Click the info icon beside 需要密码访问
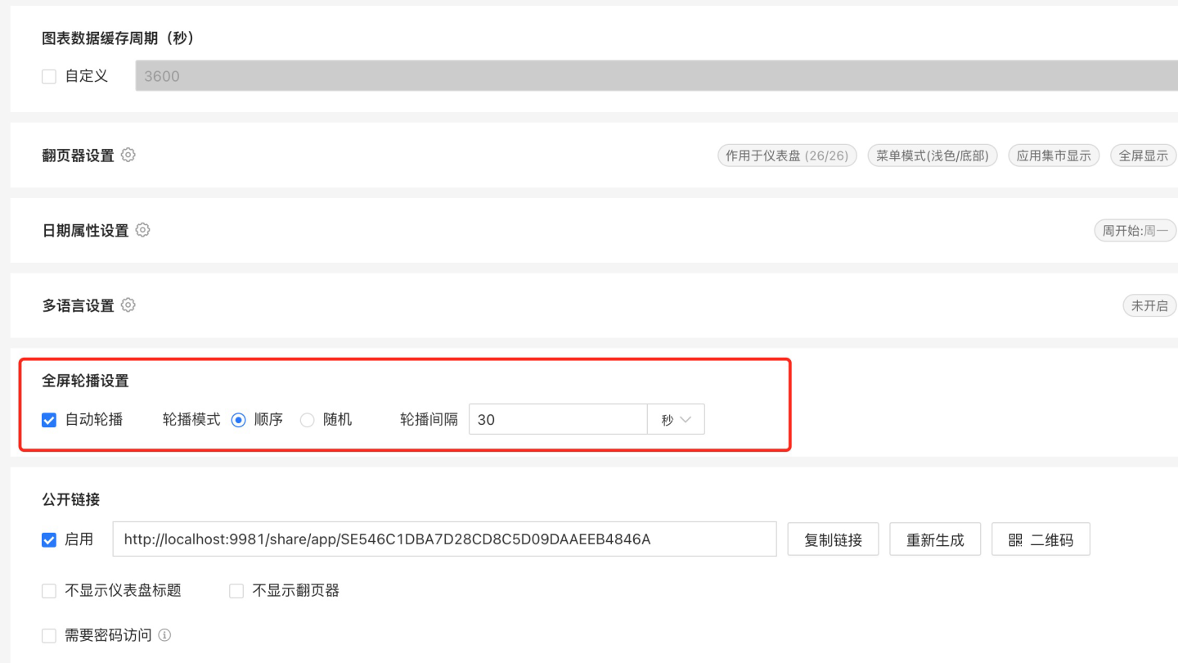1178x663 pixels. [164, 635]
